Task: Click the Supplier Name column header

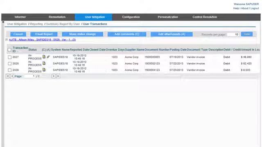Action: (x=135, y=50)
